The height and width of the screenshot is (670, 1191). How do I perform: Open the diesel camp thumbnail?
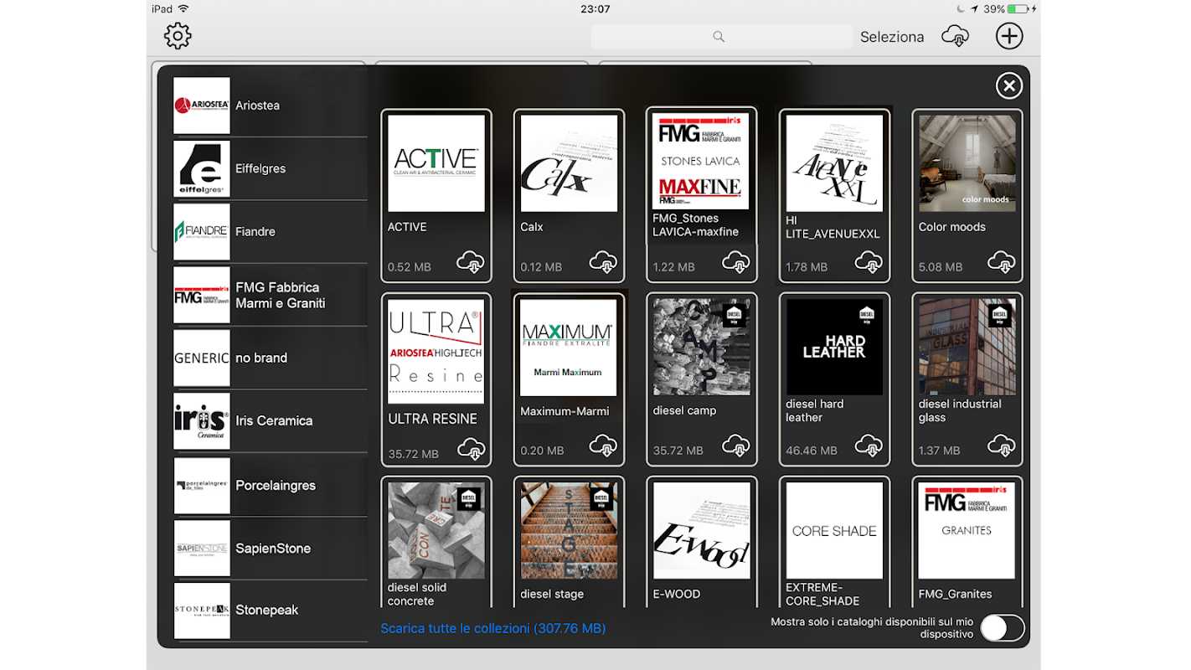coord(701,348)
